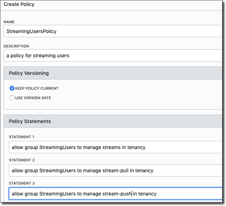This screenshot has width=226, height=206.
Task: Click the Statement 2 text field
Action: pyautogui.click(x=116, y=170)
